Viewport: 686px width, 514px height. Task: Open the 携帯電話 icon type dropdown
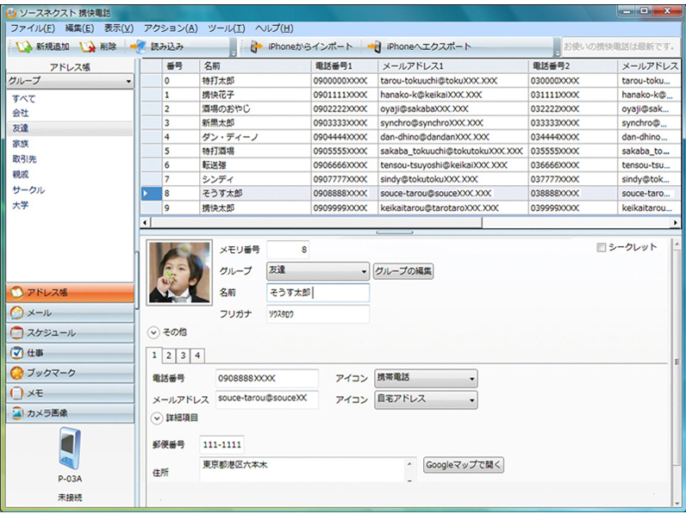point(471,378)
